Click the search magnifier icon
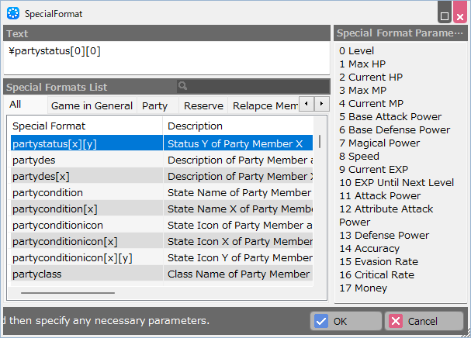This screenshot has width=471, height=338. coord(183,87)
